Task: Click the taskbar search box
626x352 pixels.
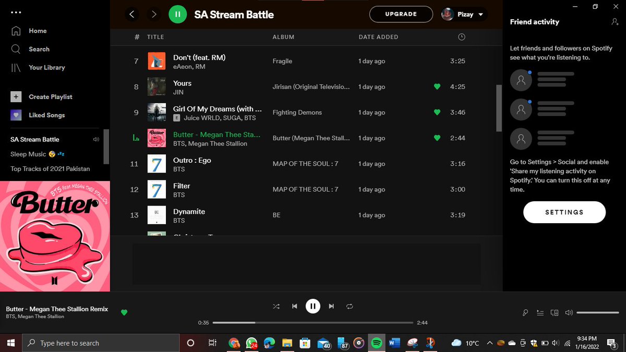Action: (x=101, y=343)
